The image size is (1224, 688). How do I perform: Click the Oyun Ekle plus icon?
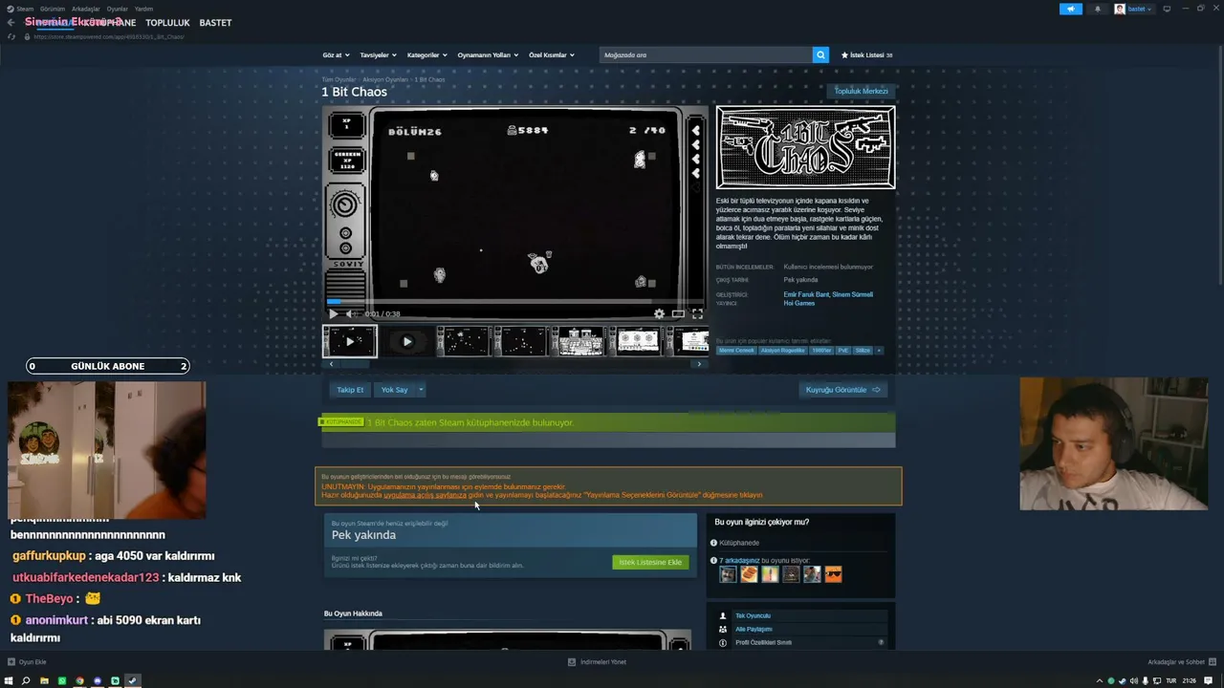click(11, 661)
